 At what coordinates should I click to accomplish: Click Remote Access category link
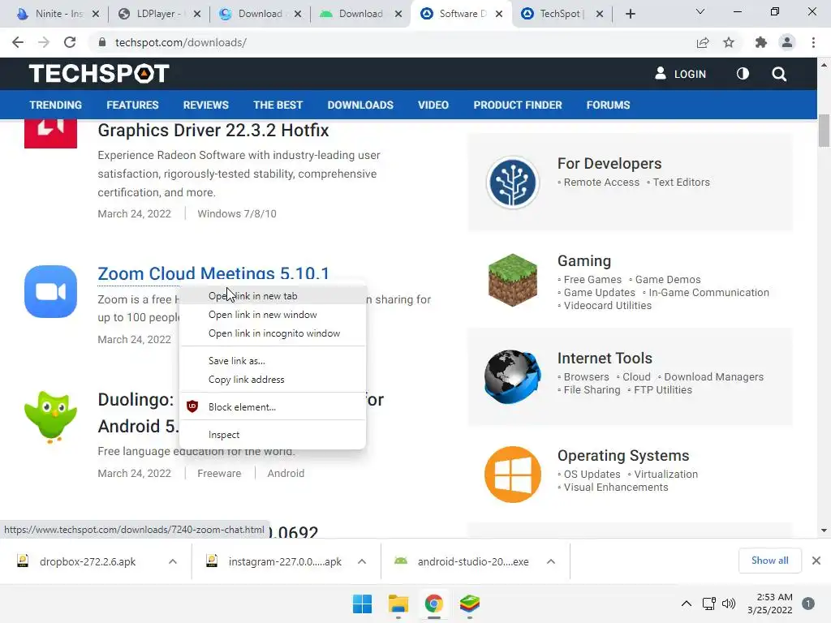point(601,183)
